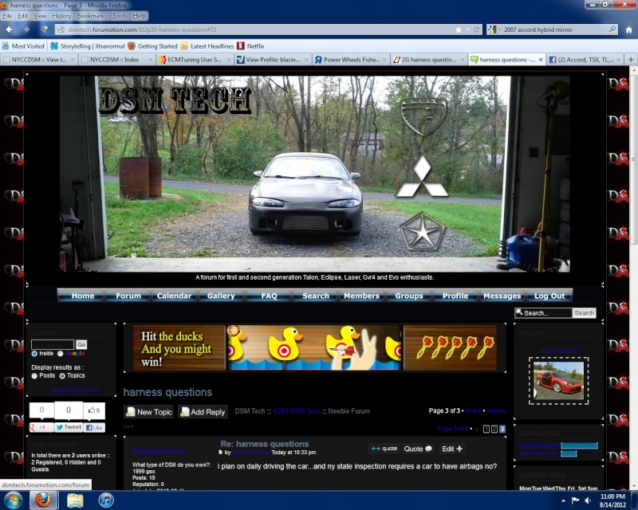This screenshot has height=510, width=638.
Task: Open the Firefox home page icon
Action: click(629, 29)
